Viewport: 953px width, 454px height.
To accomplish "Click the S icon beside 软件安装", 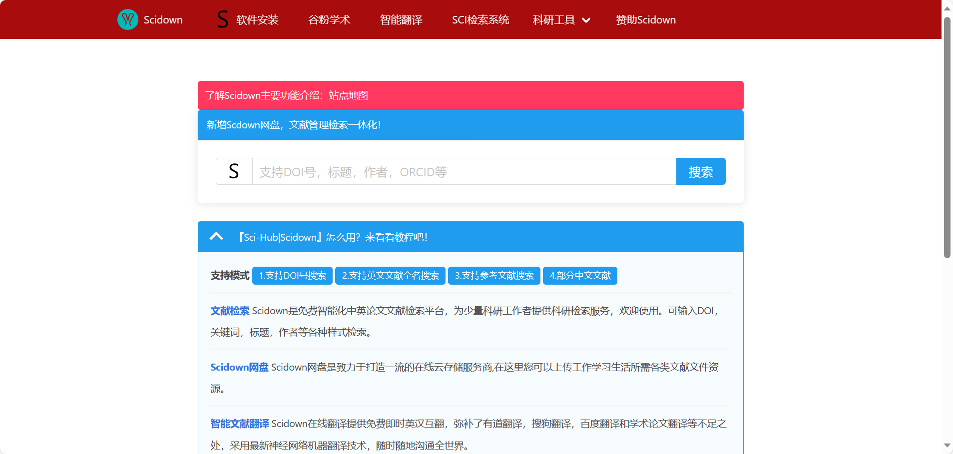I will click(x=223, y=19).
